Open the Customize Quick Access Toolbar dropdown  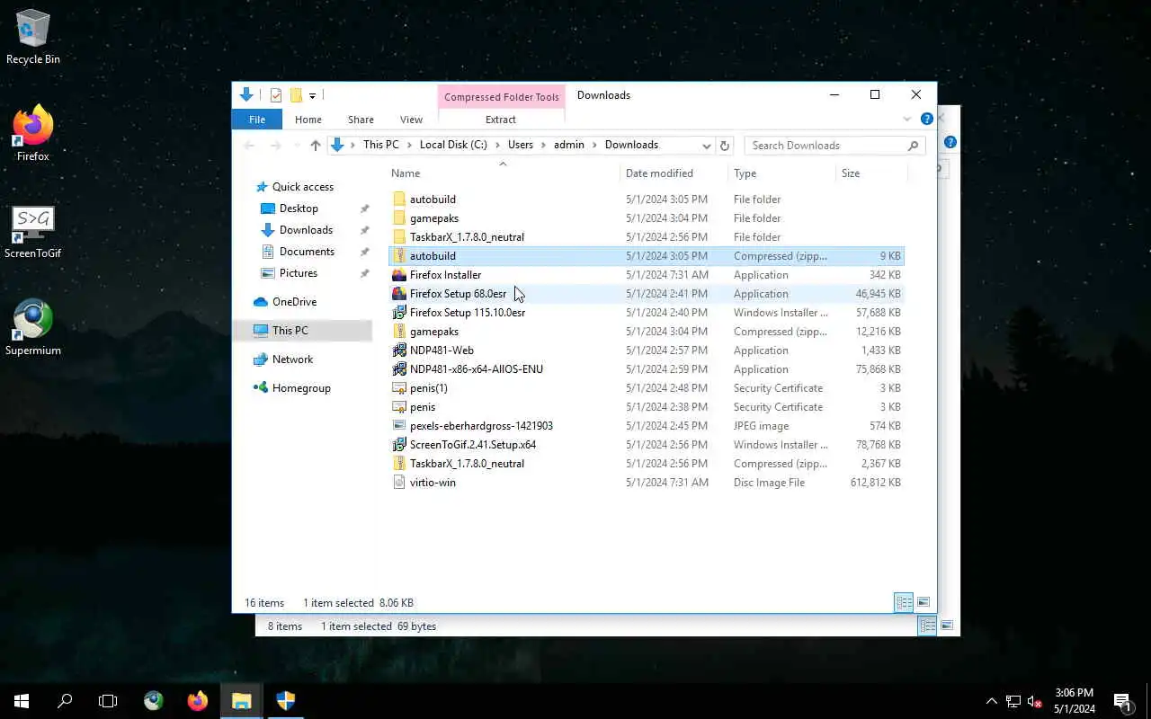313,95
